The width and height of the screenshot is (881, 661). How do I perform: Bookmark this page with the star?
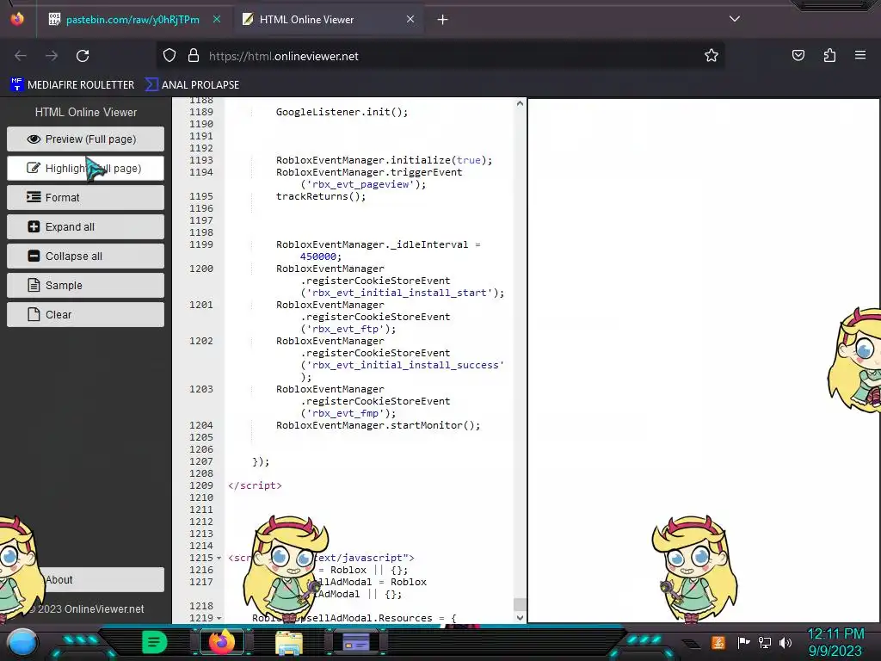712,56
